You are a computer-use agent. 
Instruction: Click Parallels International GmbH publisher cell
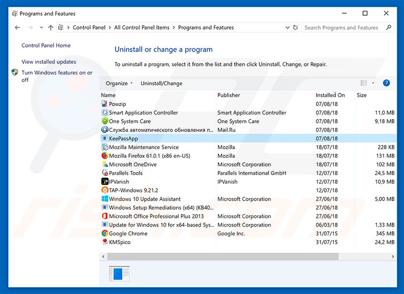[x=252, y=173]
